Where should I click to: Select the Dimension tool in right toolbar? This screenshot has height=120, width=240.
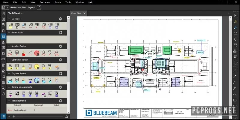tap(235, 94)
